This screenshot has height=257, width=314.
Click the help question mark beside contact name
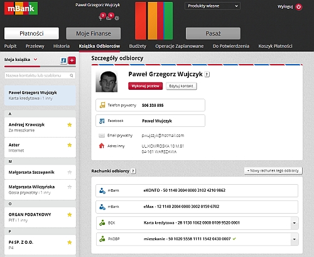(x=207, y=74)
